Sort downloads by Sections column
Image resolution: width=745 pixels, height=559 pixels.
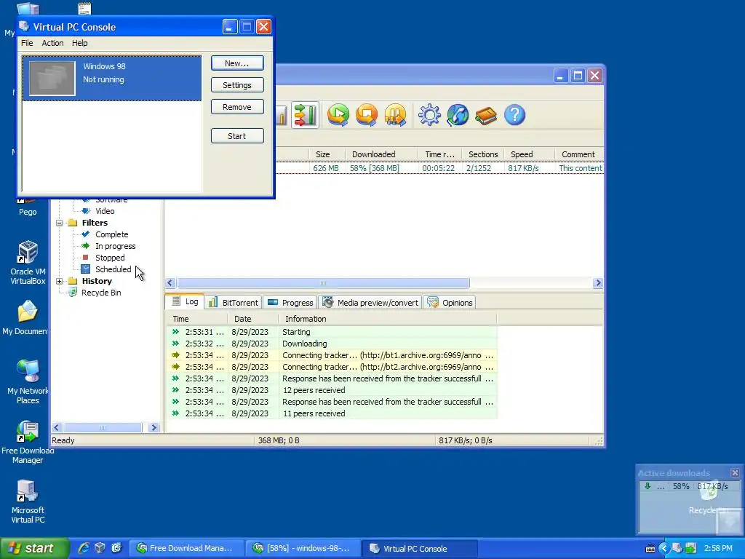click(x=483, y=154)
